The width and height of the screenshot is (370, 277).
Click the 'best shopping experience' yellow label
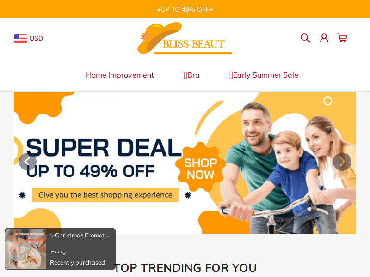point(105,195)
